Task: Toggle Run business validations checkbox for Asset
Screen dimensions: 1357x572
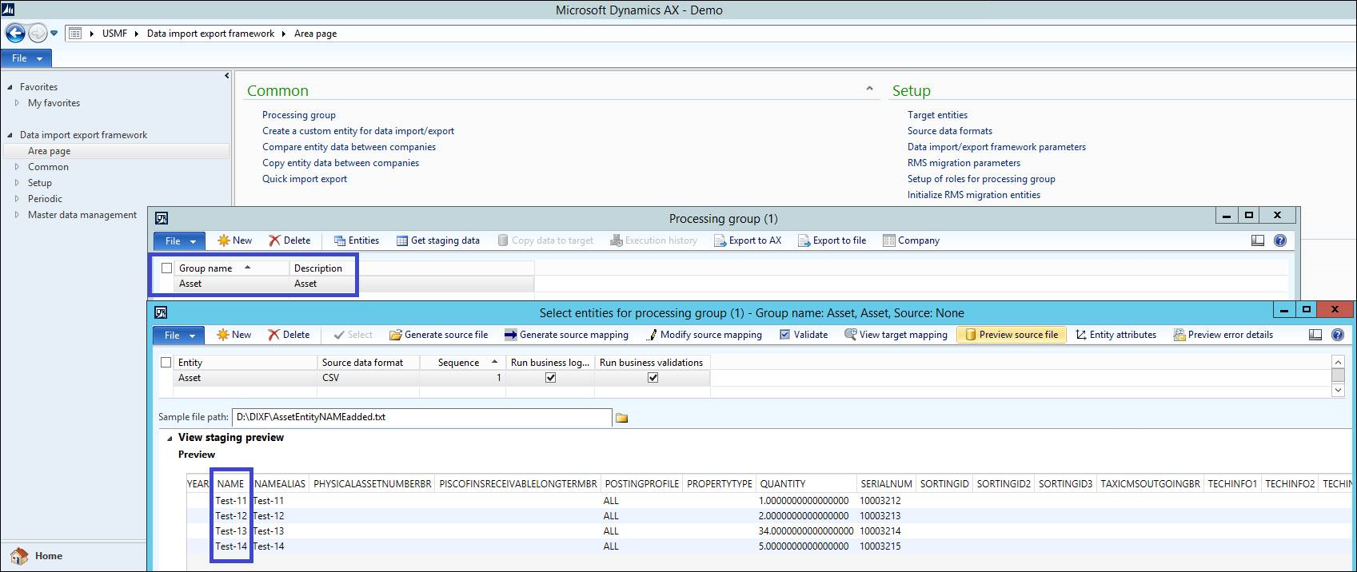Action: click(653, 378)
